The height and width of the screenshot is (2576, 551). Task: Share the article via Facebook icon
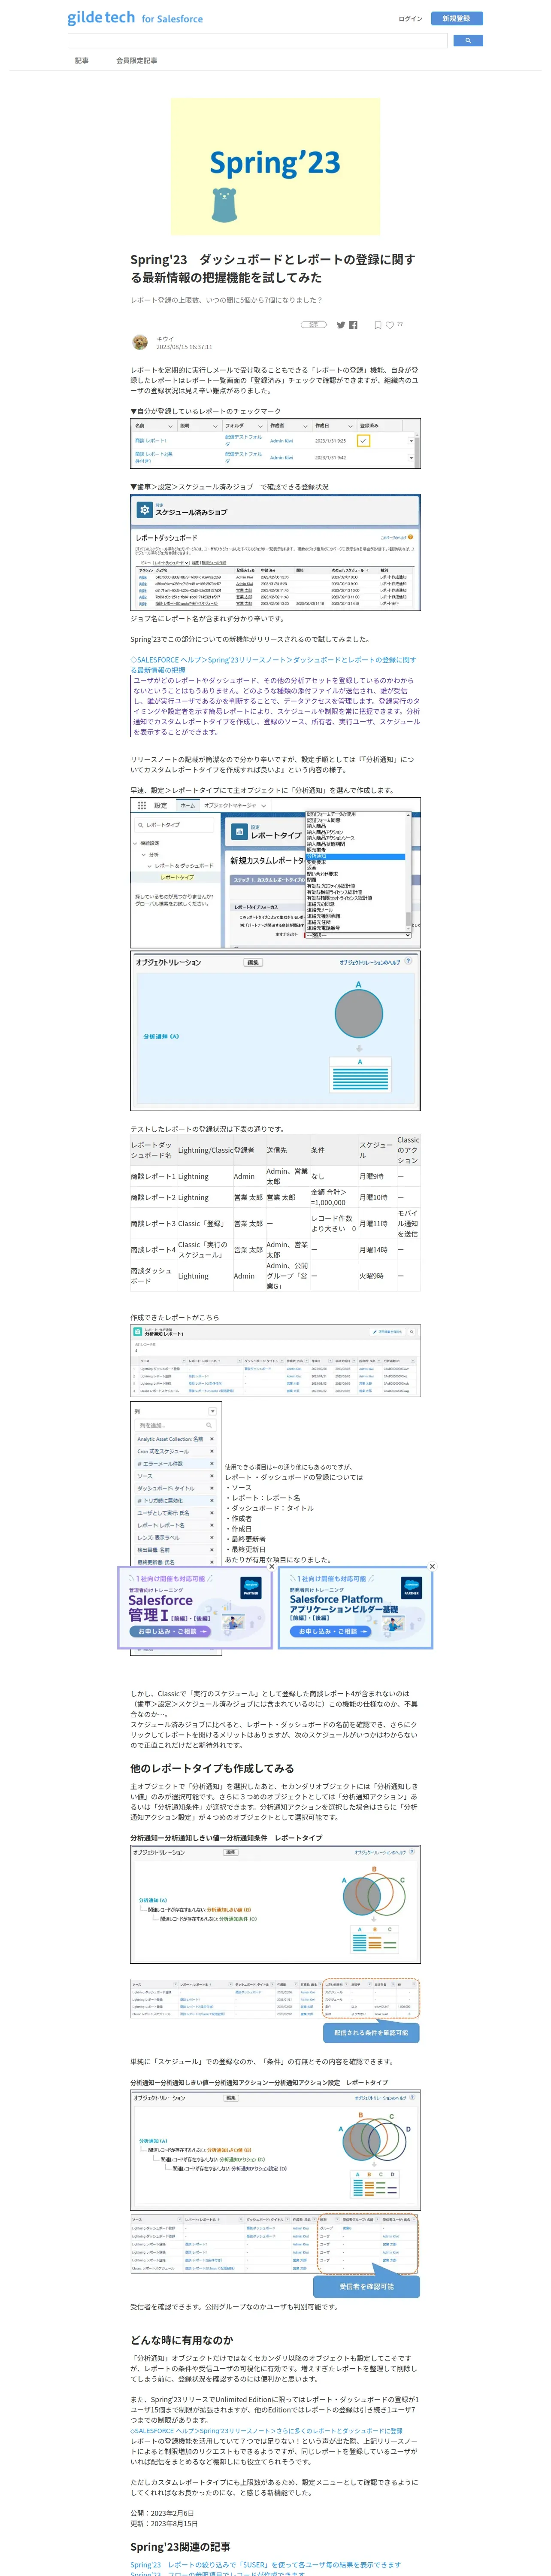353,325
